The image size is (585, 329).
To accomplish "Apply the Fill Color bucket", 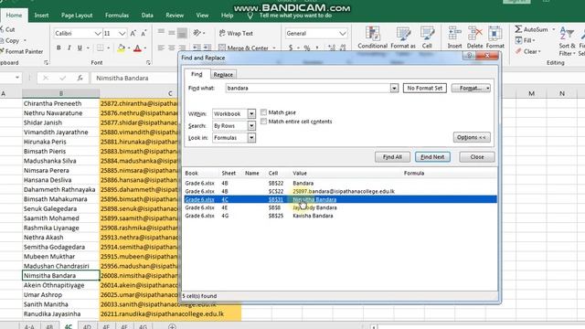I will pyautogui.click(x=121, y=48).
